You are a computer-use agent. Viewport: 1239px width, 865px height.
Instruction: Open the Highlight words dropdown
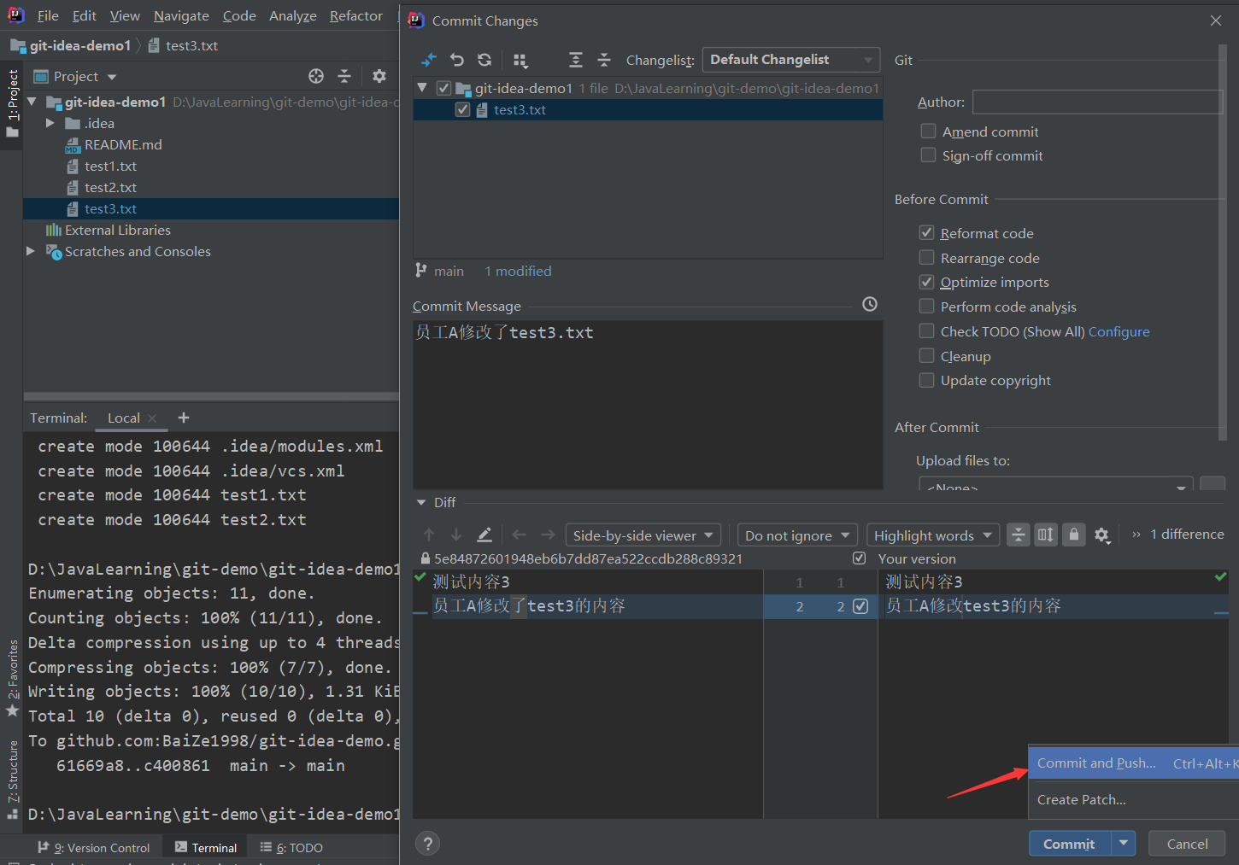(x=931, y=535)
